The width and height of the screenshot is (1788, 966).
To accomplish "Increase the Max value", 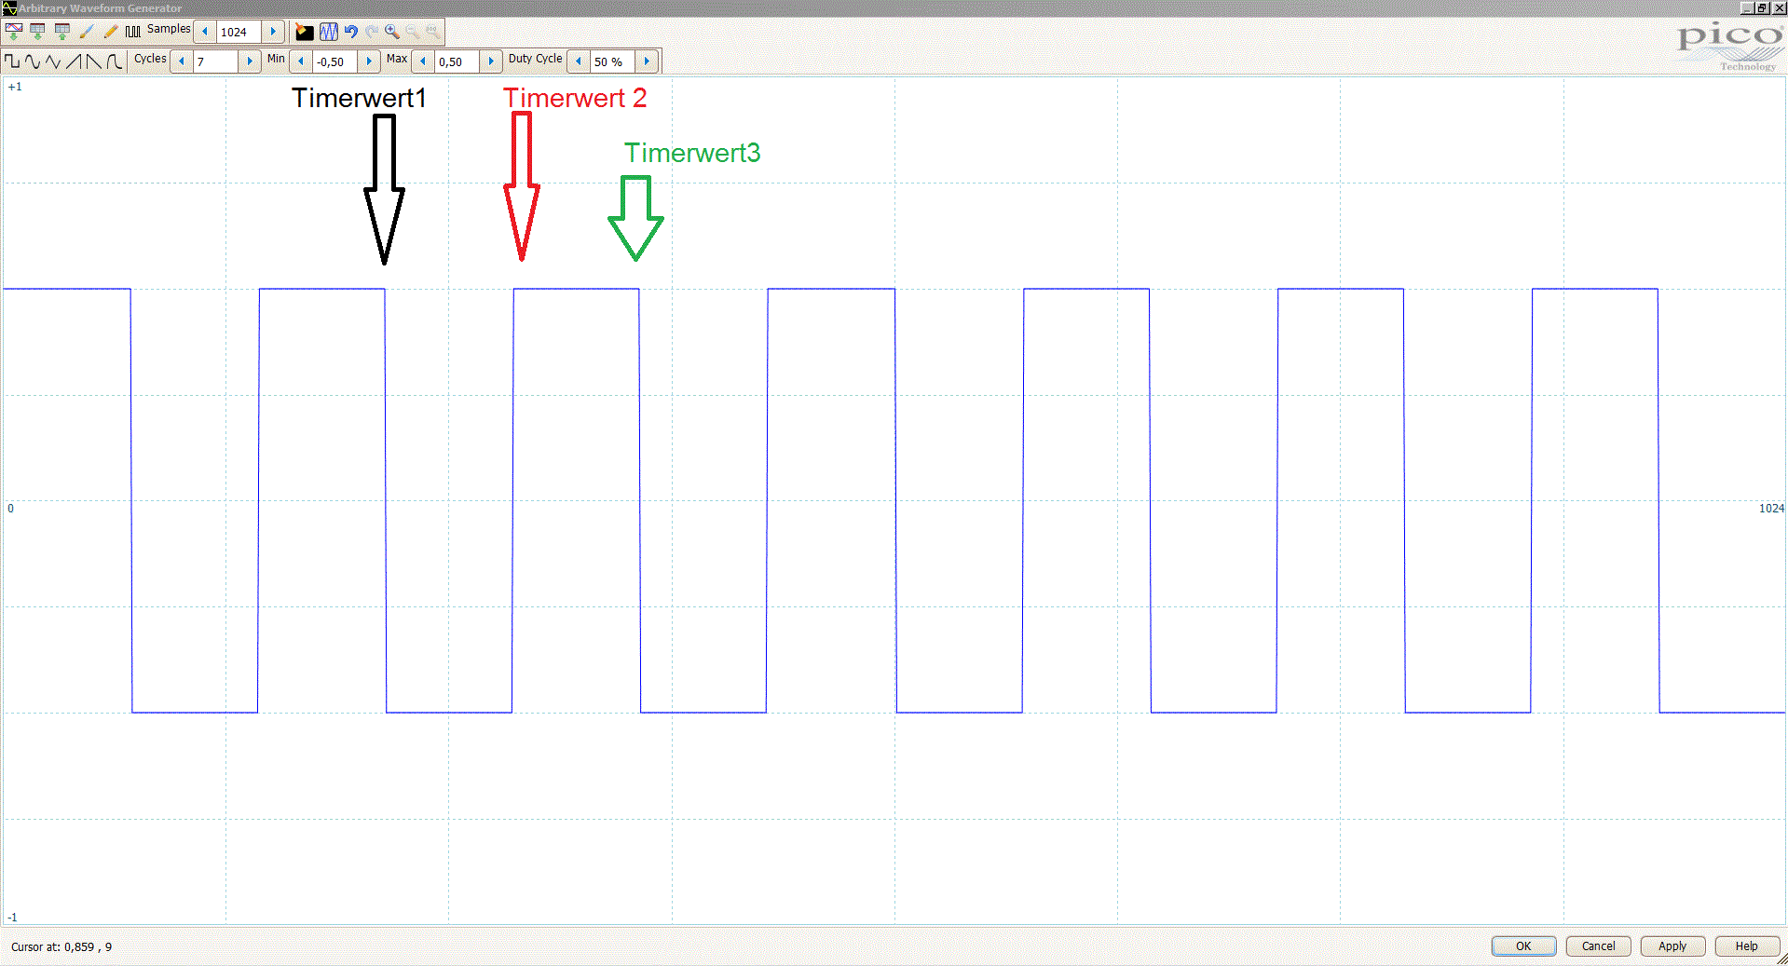I will [x=491, y=61].
